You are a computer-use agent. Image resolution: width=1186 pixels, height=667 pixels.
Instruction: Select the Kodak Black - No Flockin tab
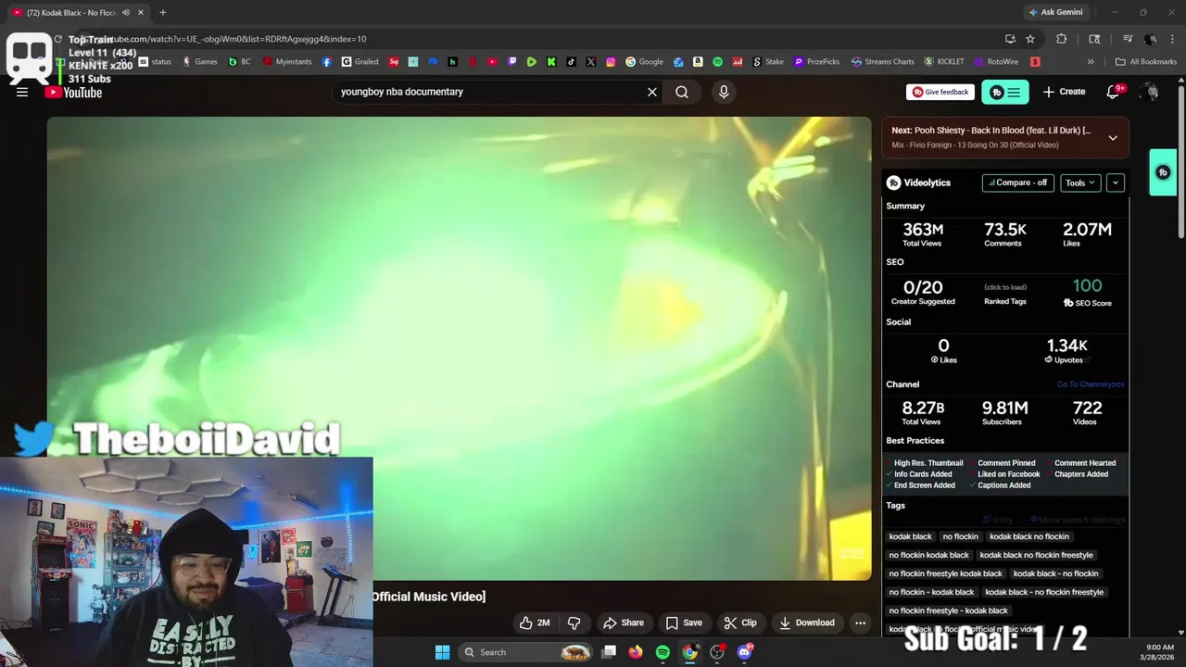click(x=70, y=12)
